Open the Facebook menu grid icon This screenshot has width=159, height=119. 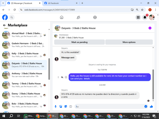pyautogui.click(x=138, y=17)
